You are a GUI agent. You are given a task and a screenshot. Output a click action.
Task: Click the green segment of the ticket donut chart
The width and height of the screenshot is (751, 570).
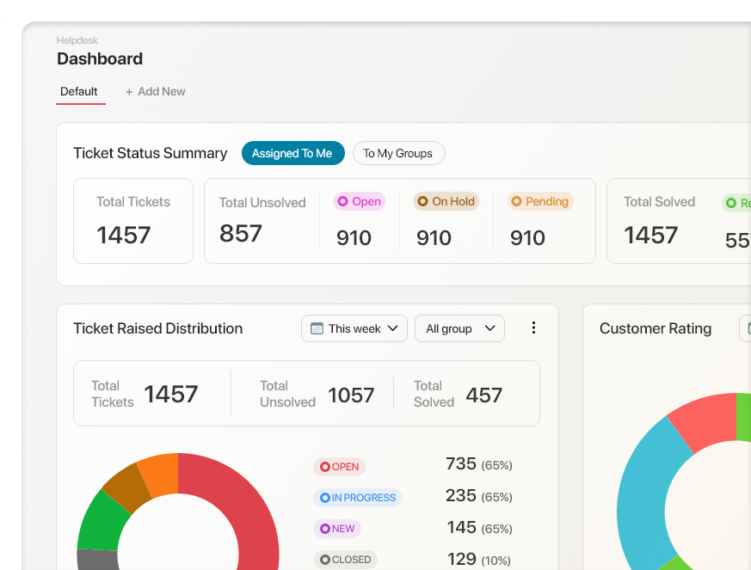point(101,523)
